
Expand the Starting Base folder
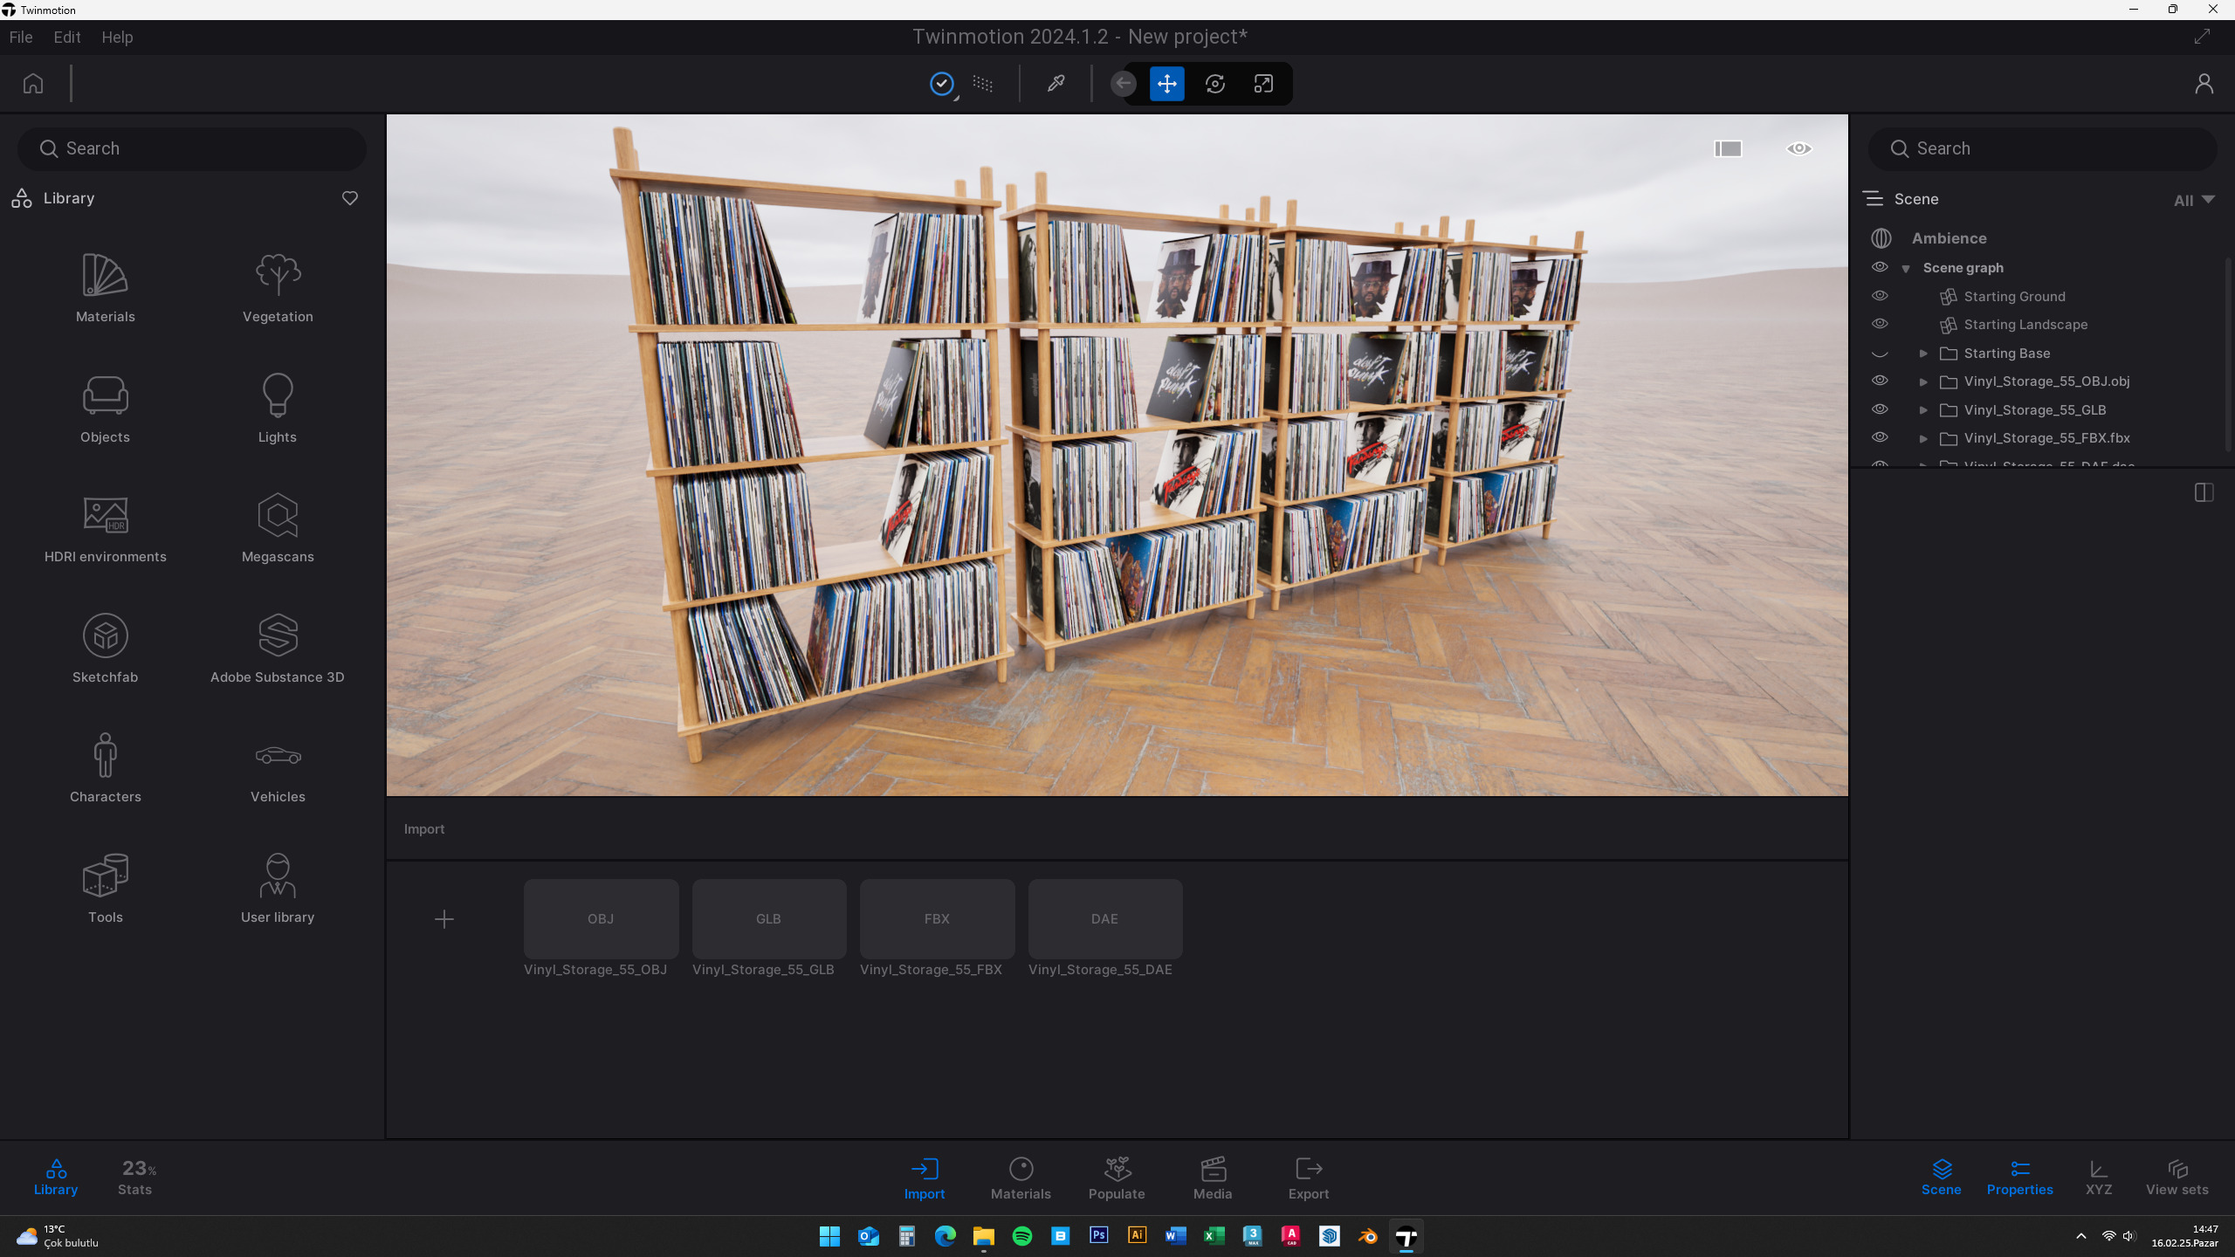coord(1923,354)
